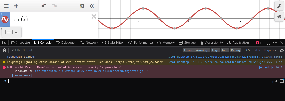285x101 pixels.
Task: Open the wrench graph settings
Action: [279, 6]
